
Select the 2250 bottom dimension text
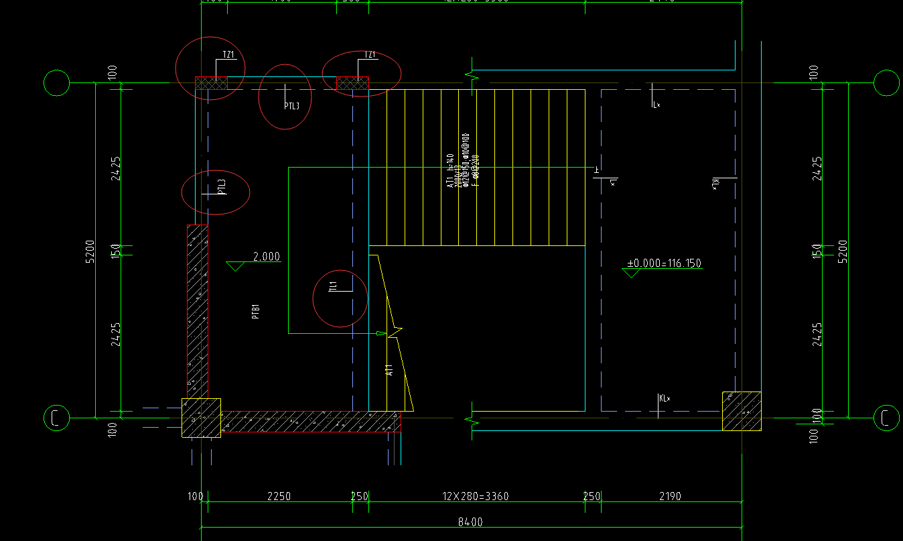click(279, 497)
